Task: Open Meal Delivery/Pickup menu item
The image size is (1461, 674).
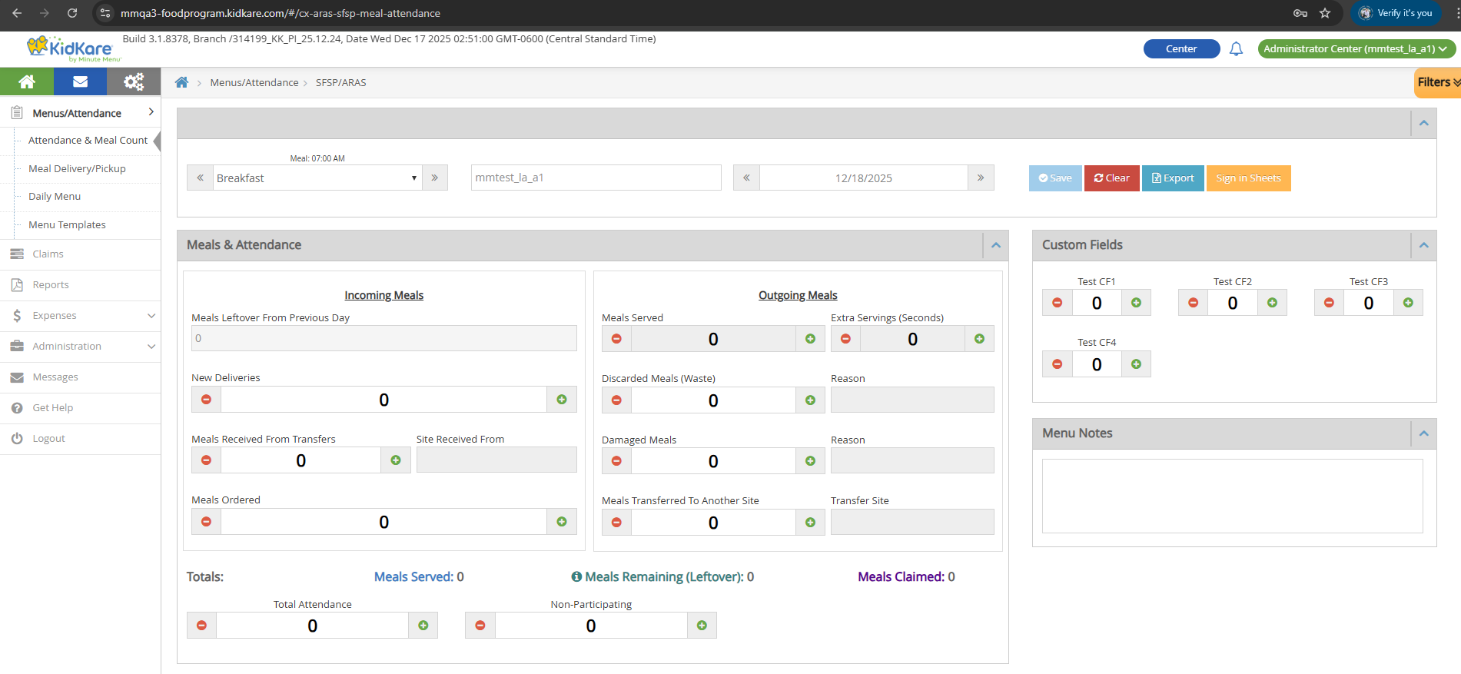Action: pyautogui.click(x=77, y=168)
